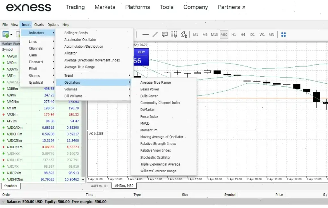
Task: Switch chart timeframe to M5
Action: (x=205, y=35)
